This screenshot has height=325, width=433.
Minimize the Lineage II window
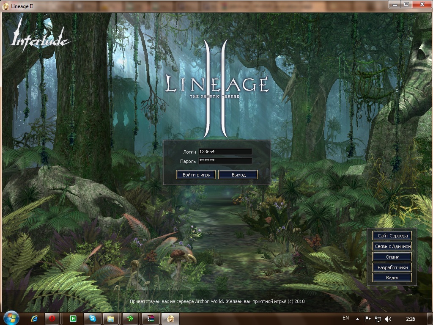(395, 4)
